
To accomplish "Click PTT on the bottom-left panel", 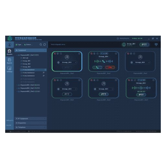I will pos(67,94).
